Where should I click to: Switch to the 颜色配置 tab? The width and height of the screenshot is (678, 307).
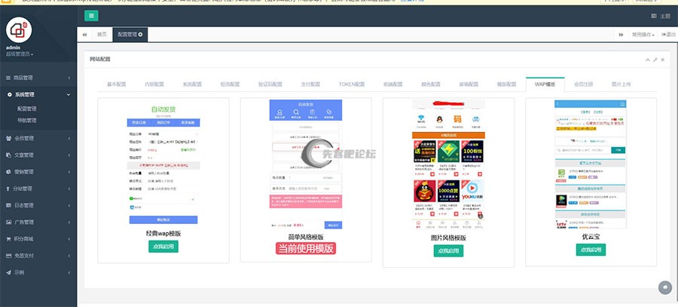coord(429,84)
